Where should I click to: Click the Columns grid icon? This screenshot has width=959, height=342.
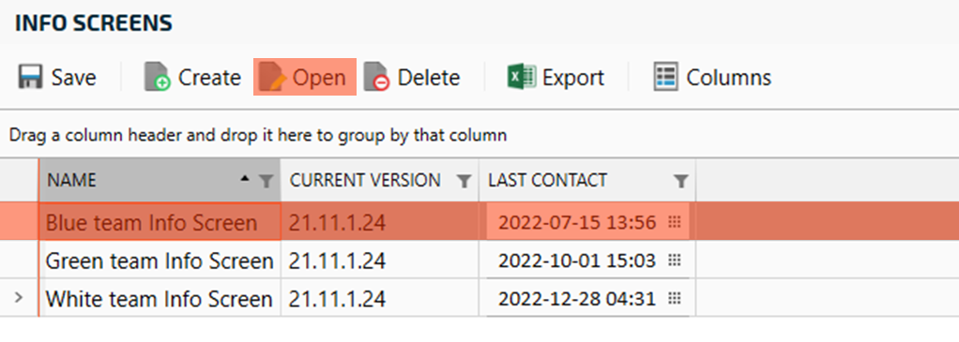(666, 78)
